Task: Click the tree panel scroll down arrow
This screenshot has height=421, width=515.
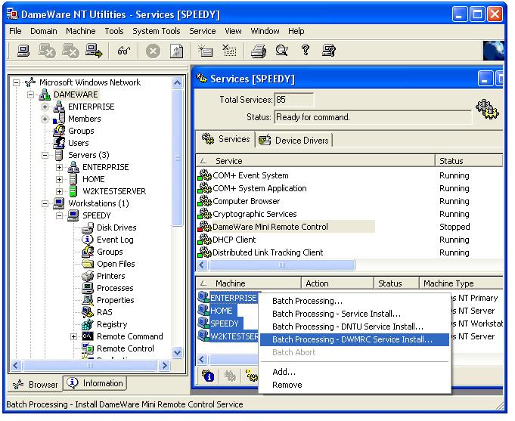Action: tap(178, 353)
